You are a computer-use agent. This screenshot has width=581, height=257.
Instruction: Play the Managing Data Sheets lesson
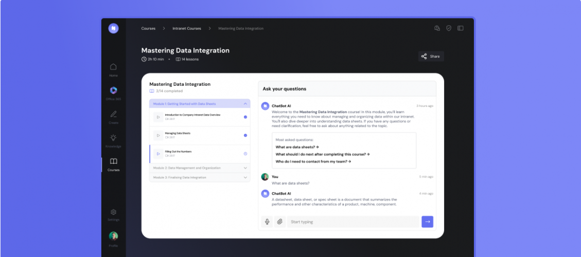[158, 136]
